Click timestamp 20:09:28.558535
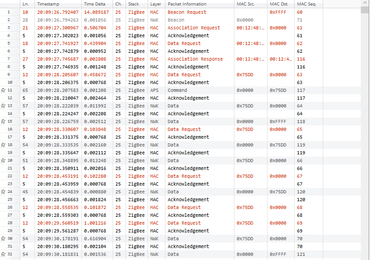Image resolution: width=370 pixels, height=260 pixels. tap(58, 207)
